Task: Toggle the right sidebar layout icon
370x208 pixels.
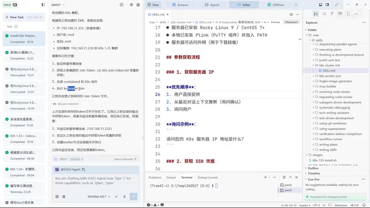Action: tap(327, 5)
